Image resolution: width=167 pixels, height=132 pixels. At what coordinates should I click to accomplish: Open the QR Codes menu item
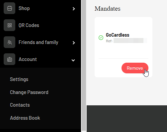[x=29, y=25]
